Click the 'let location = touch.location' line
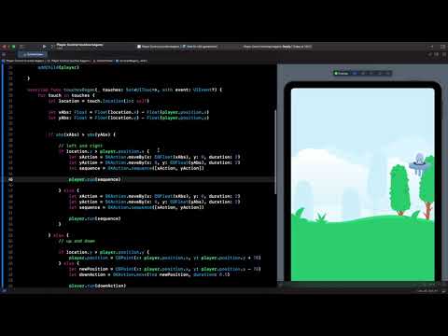The height and width of the screenshot is (336, 448). coord(98,101)
